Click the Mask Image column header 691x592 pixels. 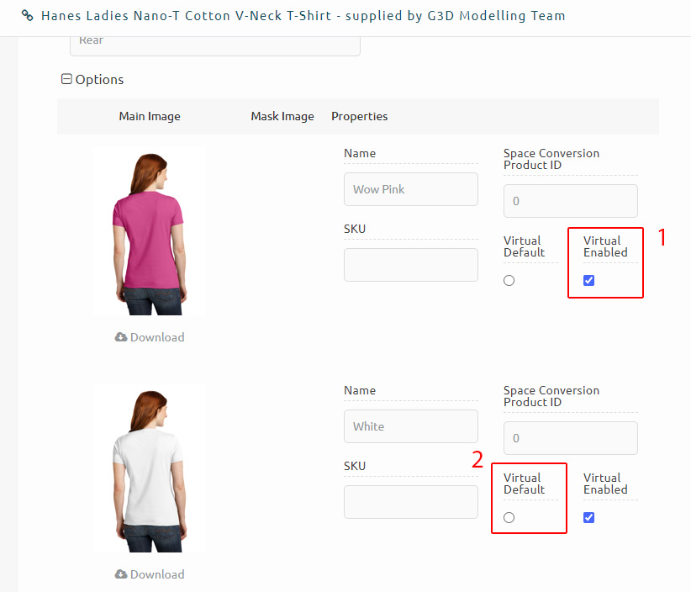(x=282, y=116)
